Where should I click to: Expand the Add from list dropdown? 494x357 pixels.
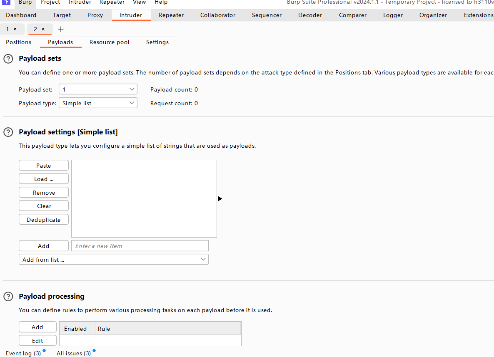coord(113,260)
